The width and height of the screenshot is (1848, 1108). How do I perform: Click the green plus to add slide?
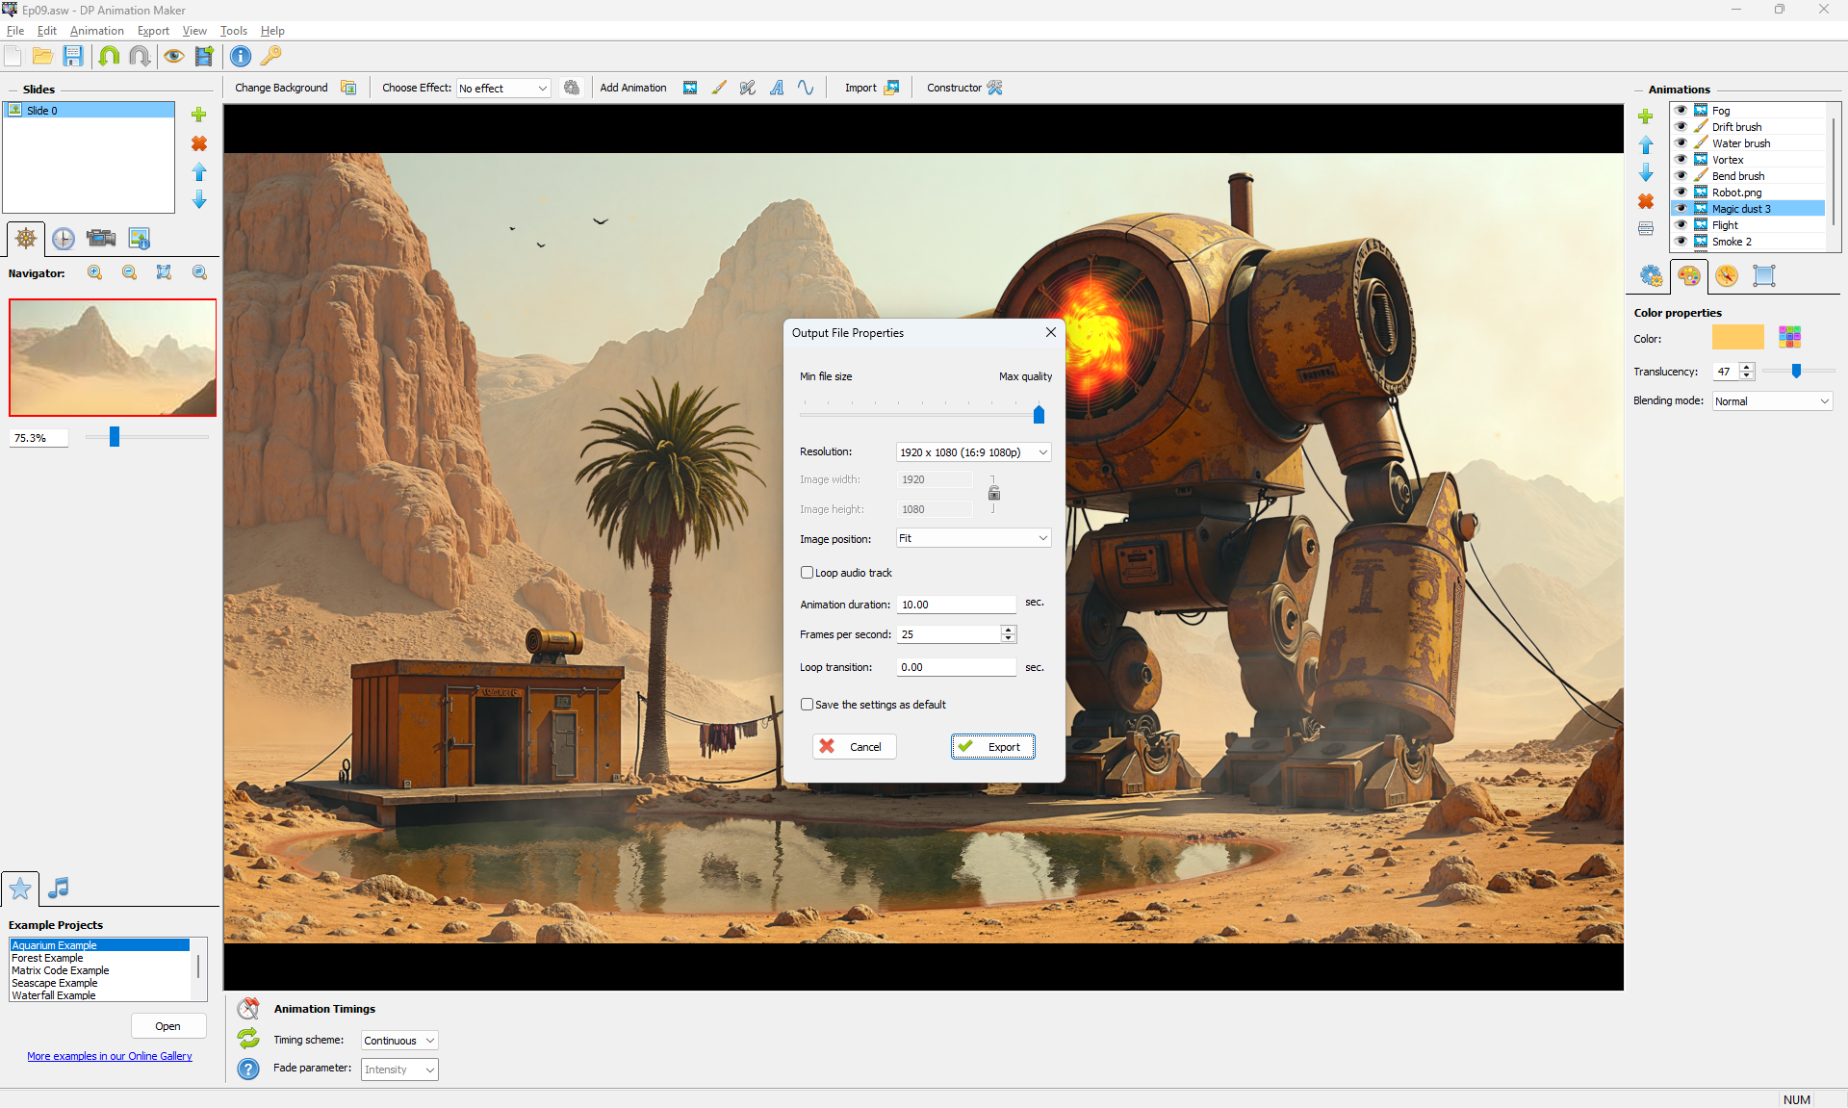tap(199, 115)
